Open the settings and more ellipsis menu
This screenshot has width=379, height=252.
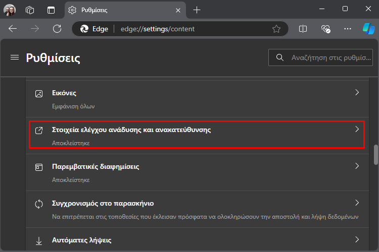click(x=347, y=29)
